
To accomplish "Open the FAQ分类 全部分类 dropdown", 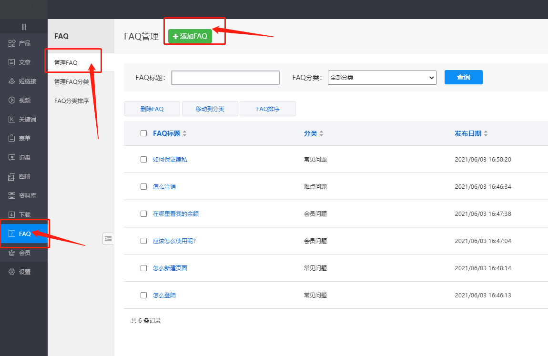I will pyautogui.click(x=382, y=78).
